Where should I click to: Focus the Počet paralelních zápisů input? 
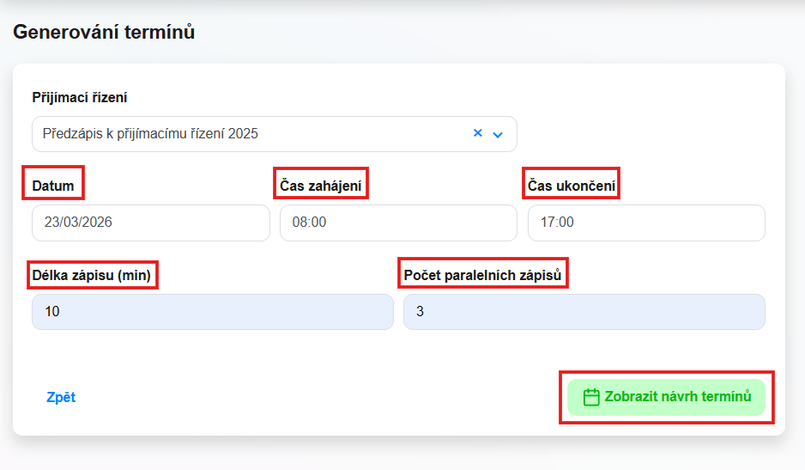(x=584, y=312)
